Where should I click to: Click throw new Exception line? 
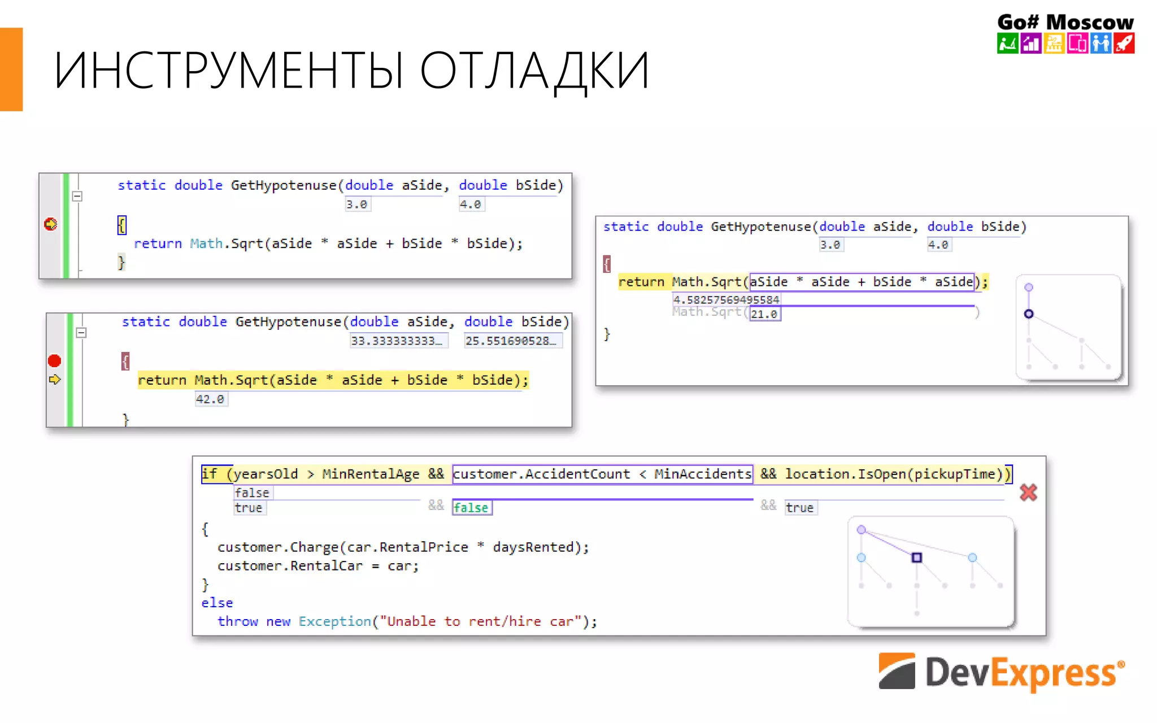coord(407,621)
